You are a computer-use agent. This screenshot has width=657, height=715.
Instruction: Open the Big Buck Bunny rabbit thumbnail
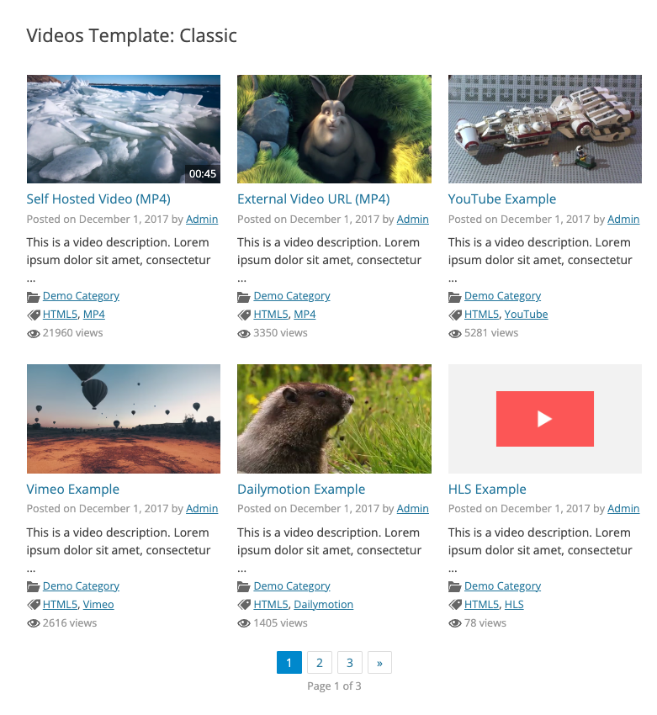pos(334,129)
